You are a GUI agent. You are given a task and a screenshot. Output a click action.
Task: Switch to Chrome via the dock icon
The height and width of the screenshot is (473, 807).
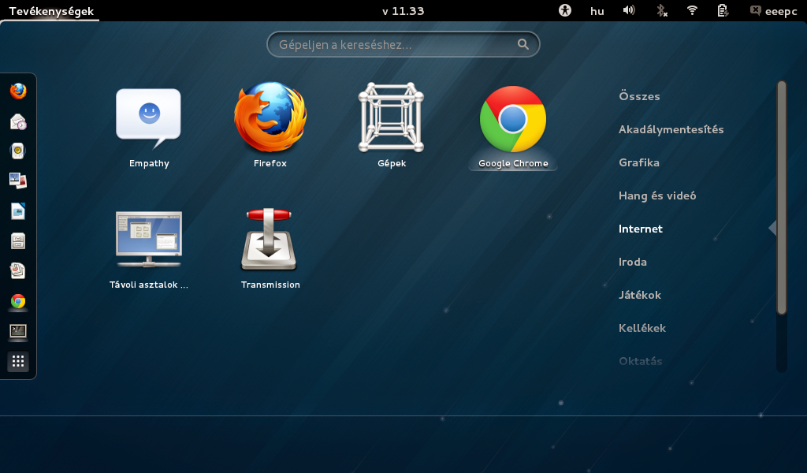(x=18, y=301)
